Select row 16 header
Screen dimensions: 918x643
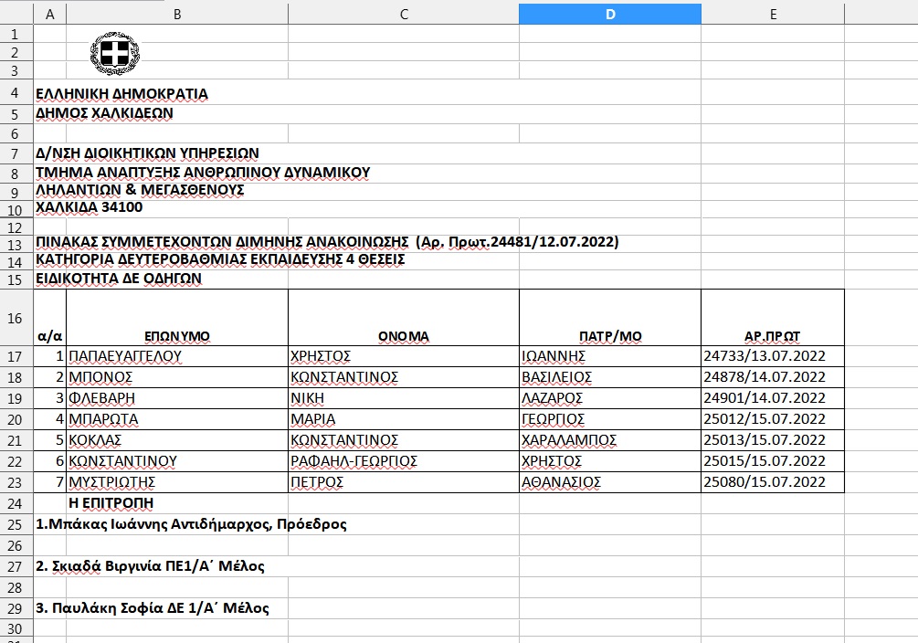[x=16, y=317]
